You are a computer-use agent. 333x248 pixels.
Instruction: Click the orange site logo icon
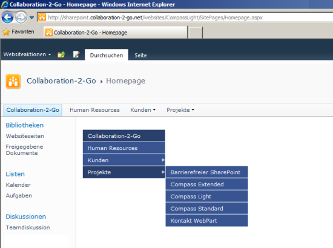tap(13, 81)
